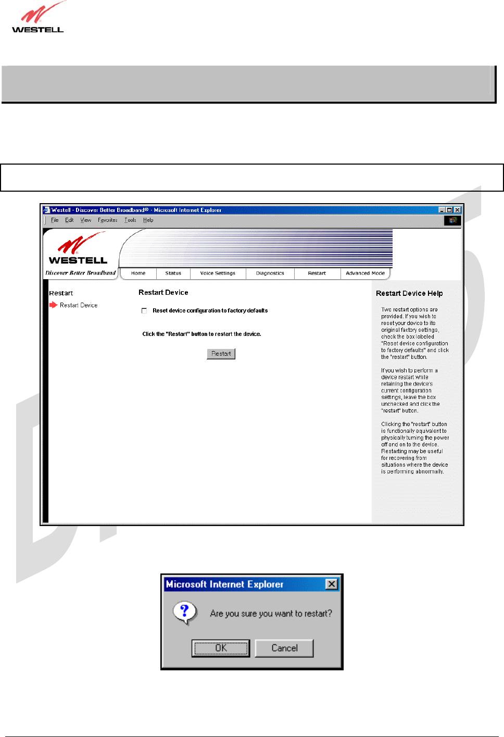Image resolution: width=504 pixels, height=737 pixels.
Task: Confirm restart with OK in dialog
Action: (x=221, y=648)
